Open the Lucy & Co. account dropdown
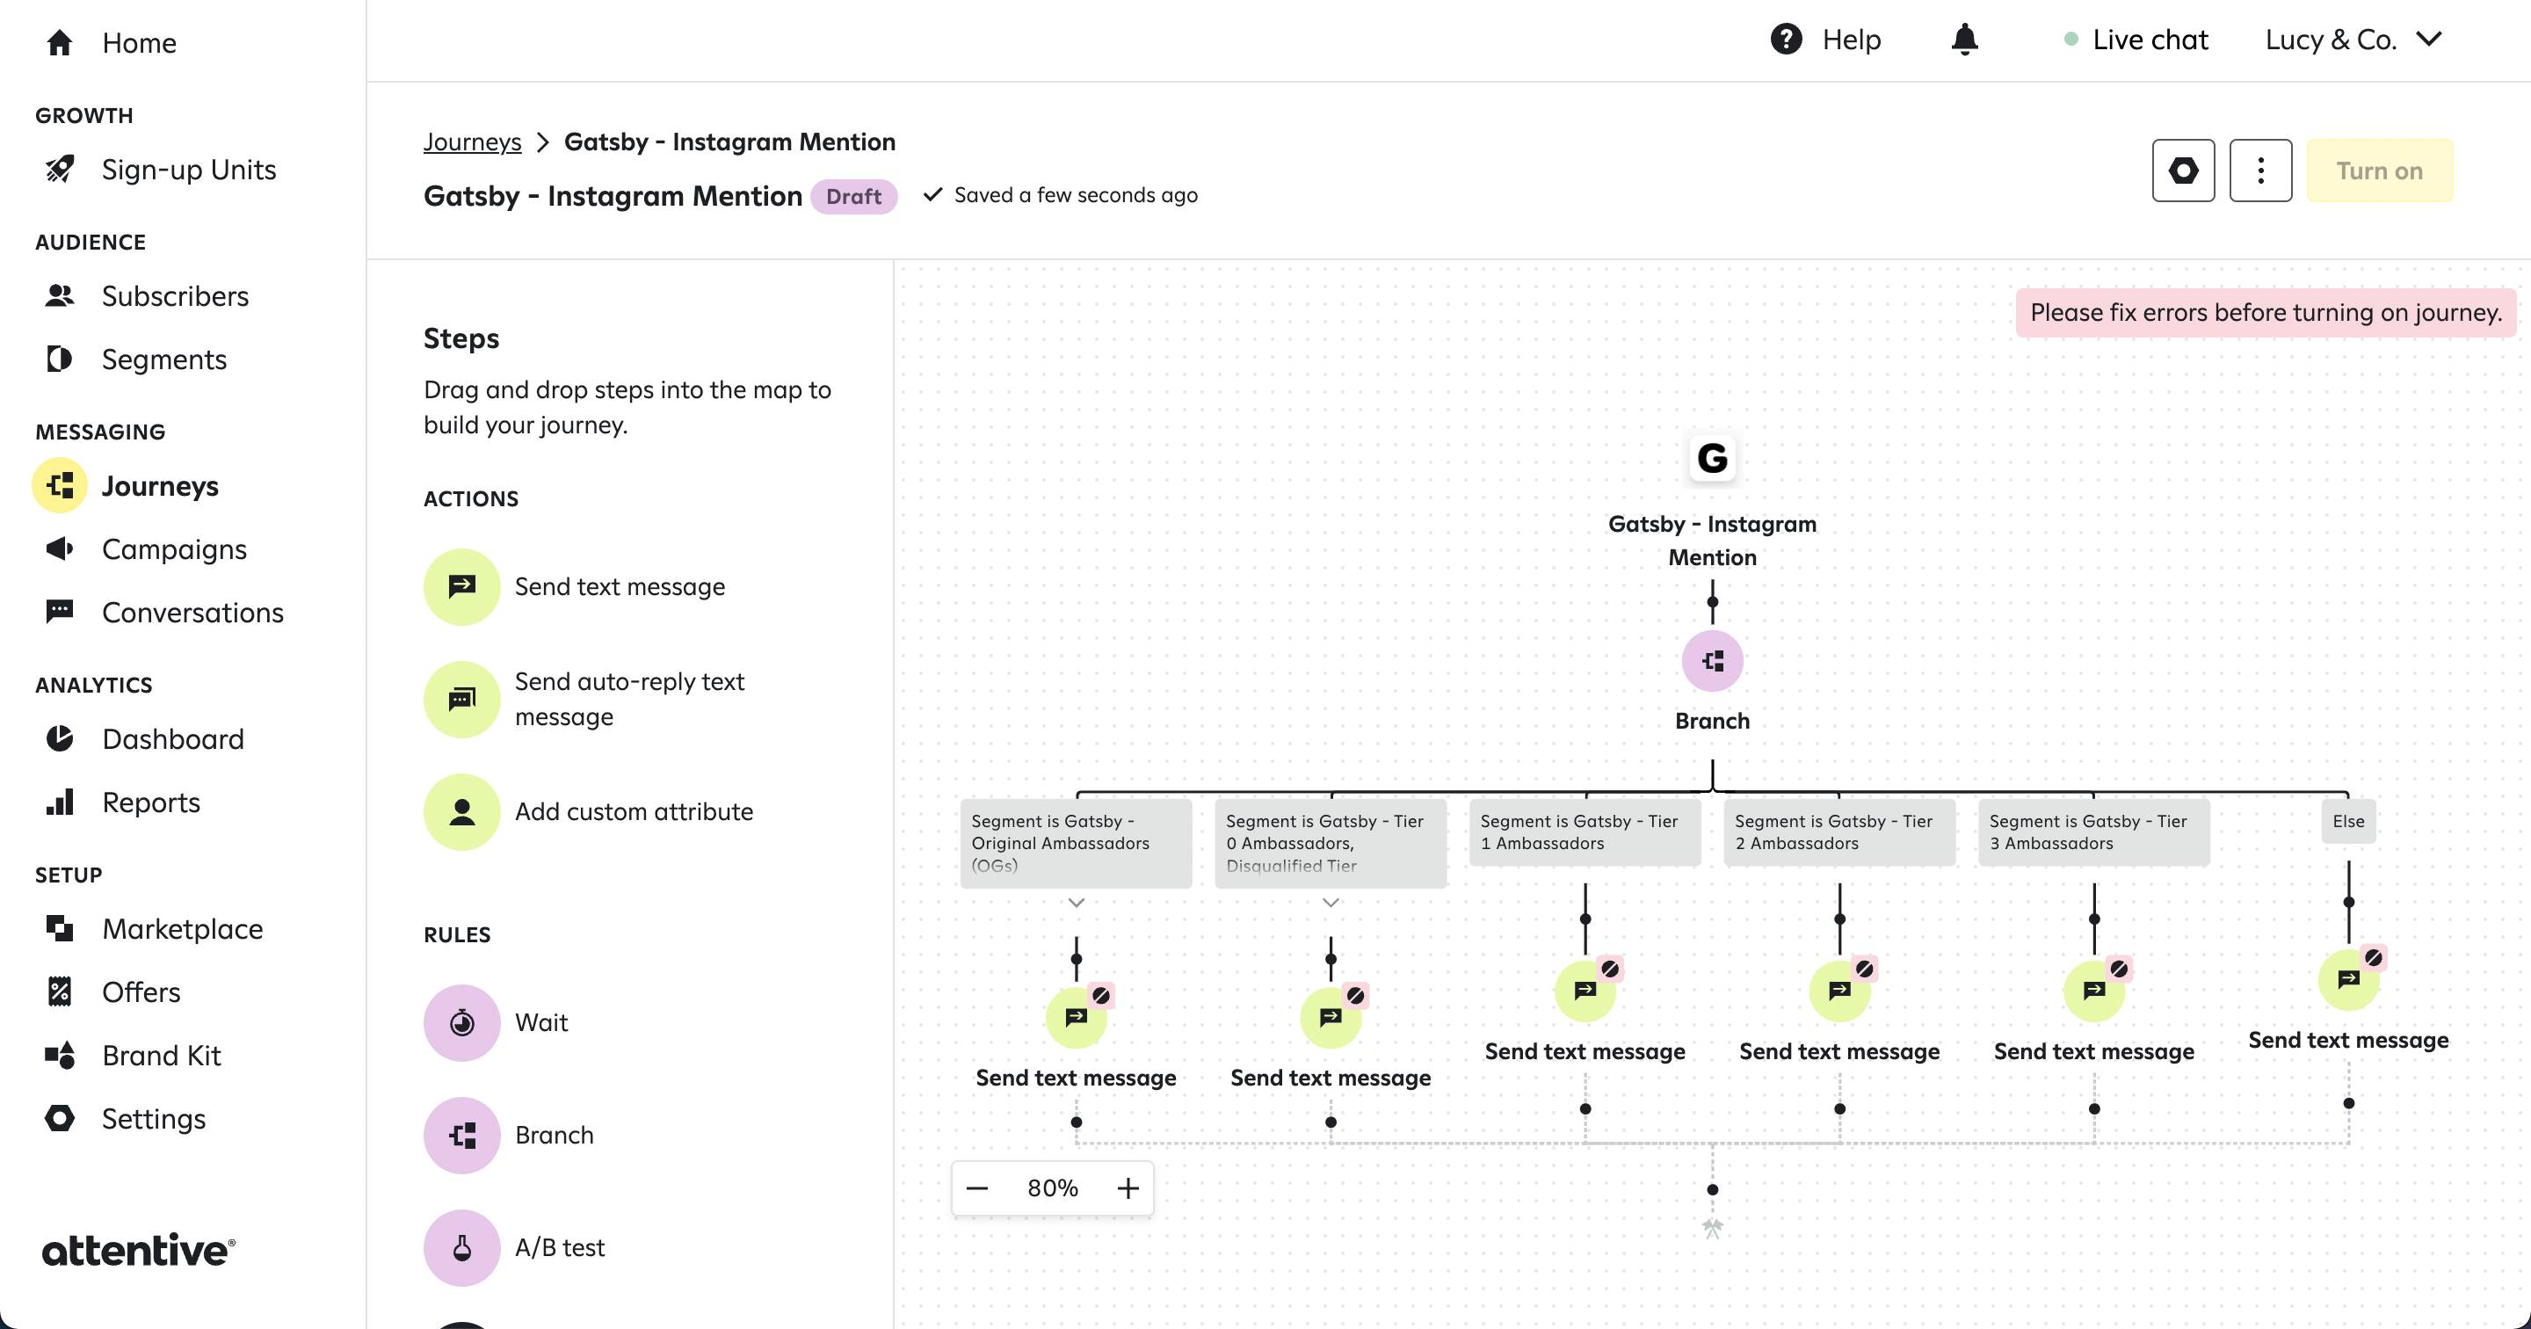 tap(2353, 40)
